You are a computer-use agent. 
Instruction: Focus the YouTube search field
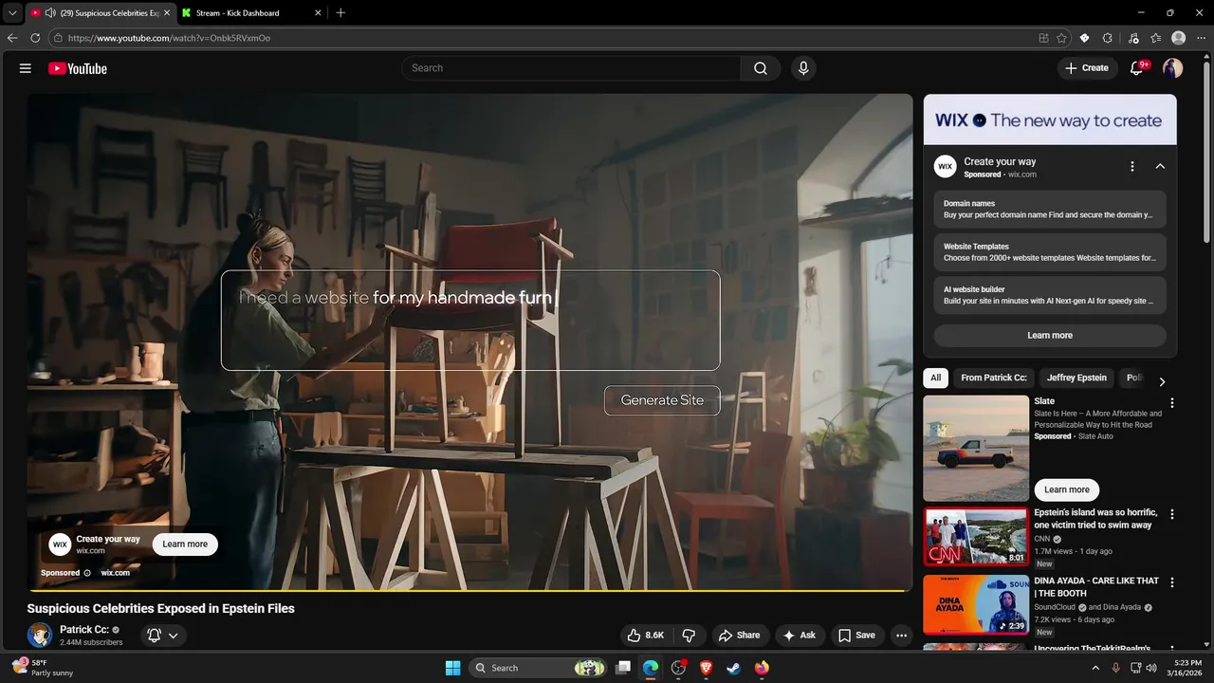coord(571,68)
